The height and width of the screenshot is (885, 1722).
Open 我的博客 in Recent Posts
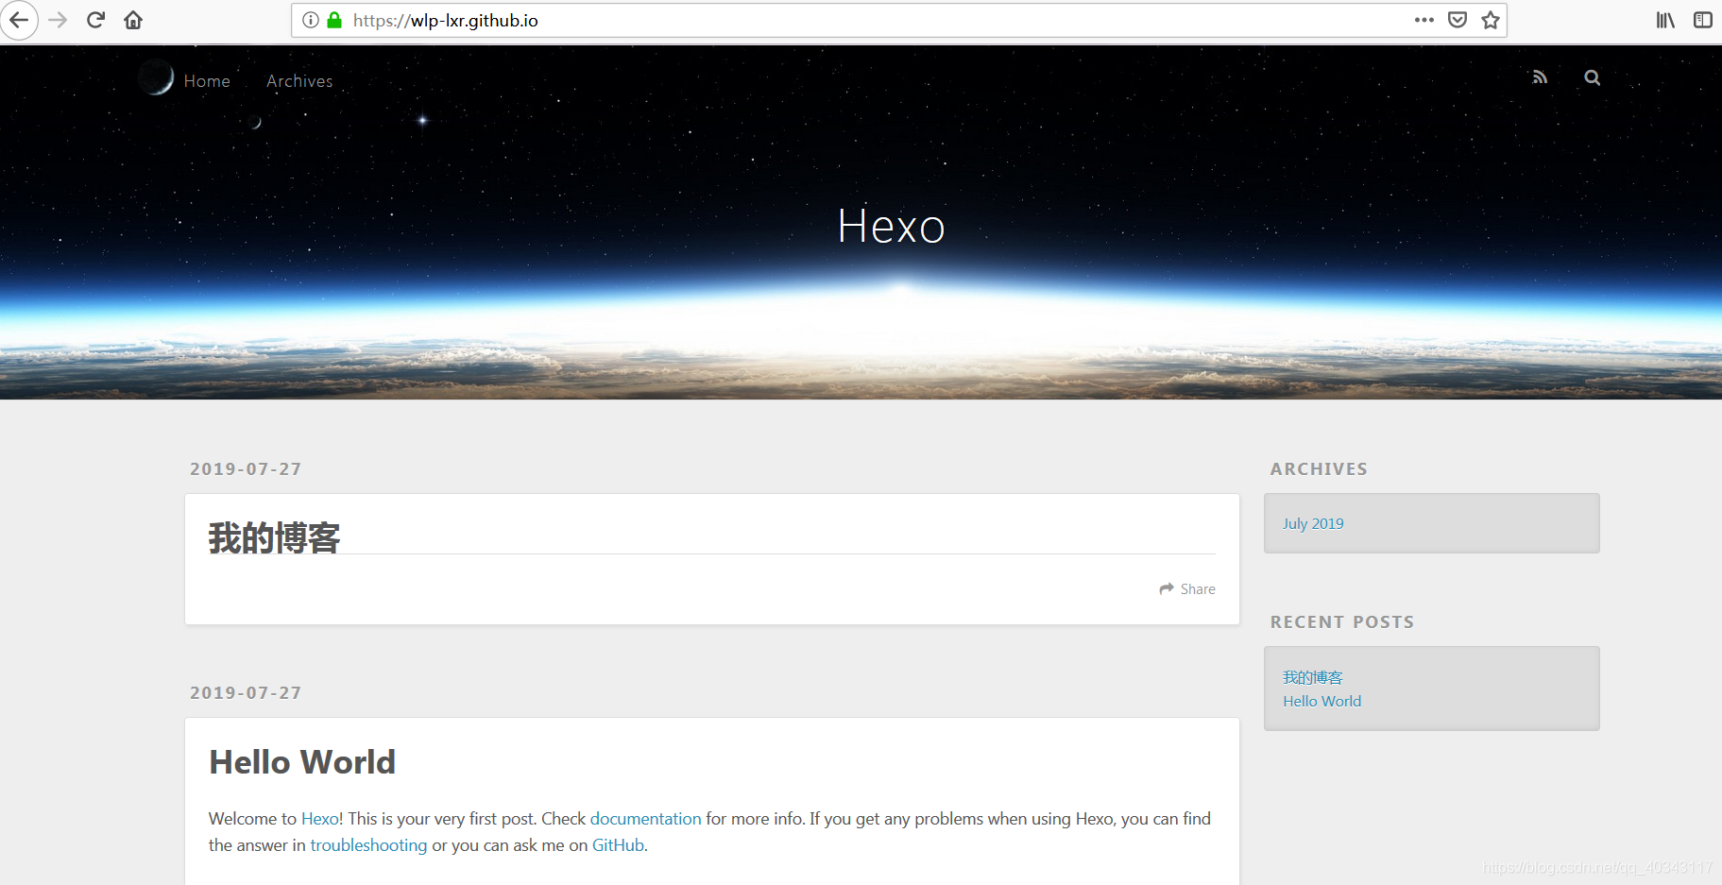pyautogui.click(x=1312, y=677)
